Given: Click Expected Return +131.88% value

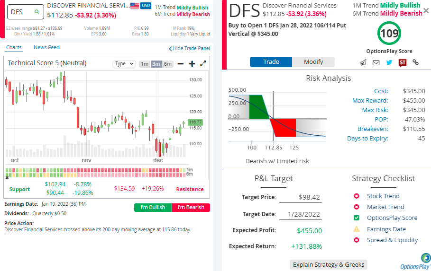Looking at the screenshot, I should (306, 246).
